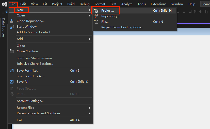This screenshot has height=129, width=210.
Task: Click the Search box in title bar
Action: [205, 4]
